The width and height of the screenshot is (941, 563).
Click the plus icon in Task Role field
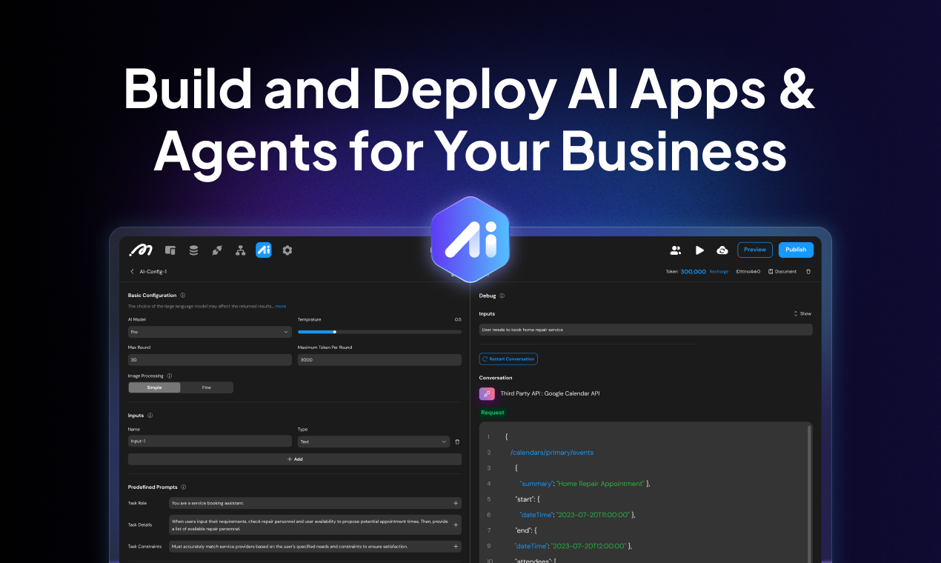(x=456, y=503)
